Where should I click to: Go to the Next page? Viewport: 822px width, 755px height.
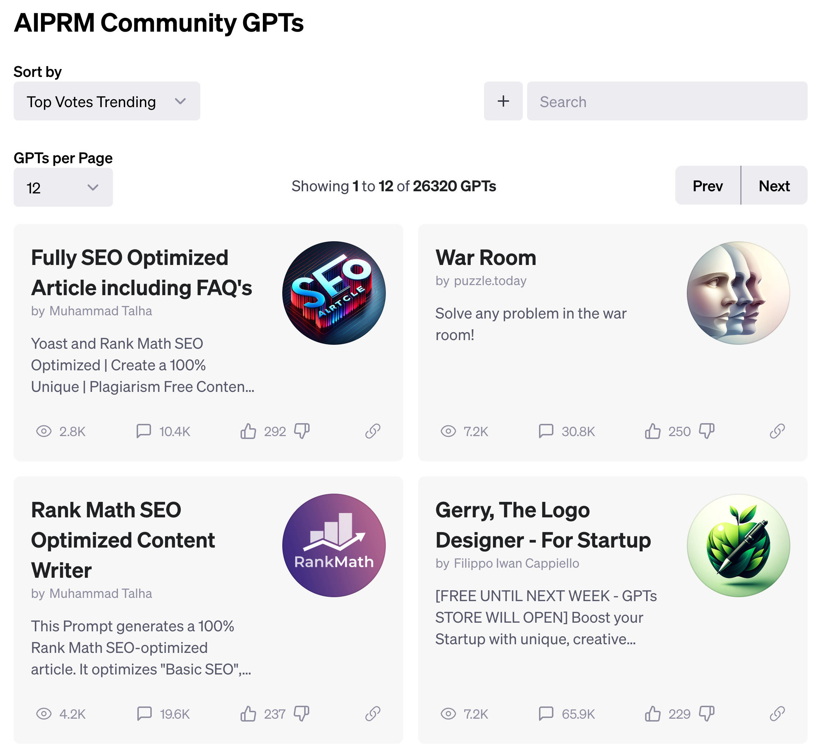tap(774, 186)
